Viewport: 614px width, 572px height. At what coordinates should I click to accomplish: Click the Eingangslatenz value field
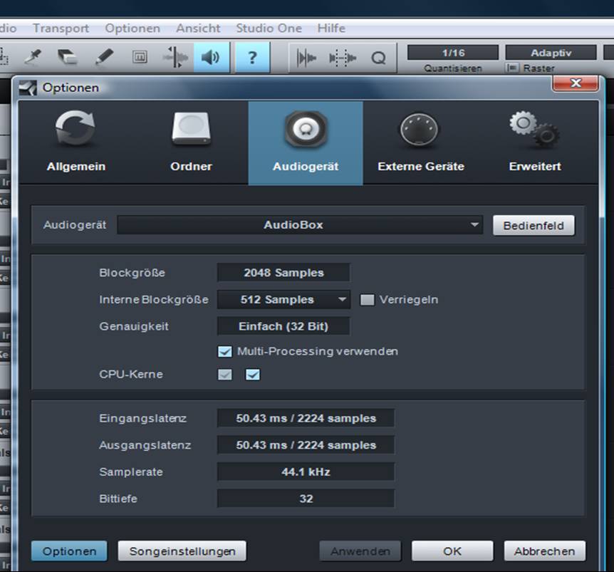click(x=306, y=419)
